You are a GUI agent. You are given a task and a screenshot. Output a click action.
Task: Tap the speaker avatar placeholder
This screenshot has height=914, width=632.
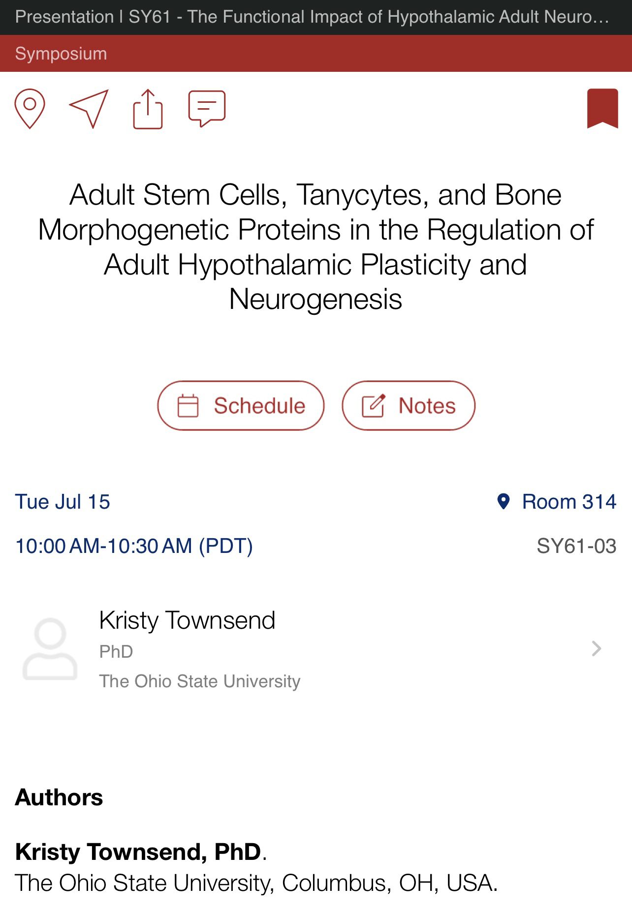pos(50,649)
